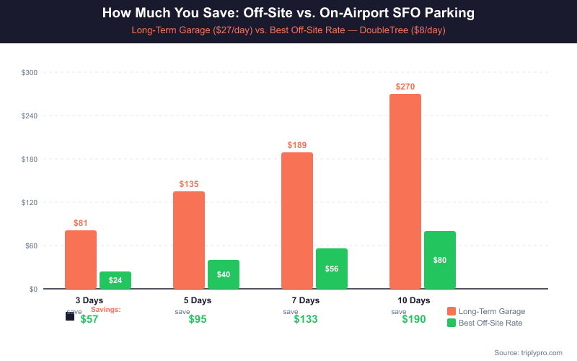Click the 3 Days axis label
The image size is (577, 361).
[89, 300]
